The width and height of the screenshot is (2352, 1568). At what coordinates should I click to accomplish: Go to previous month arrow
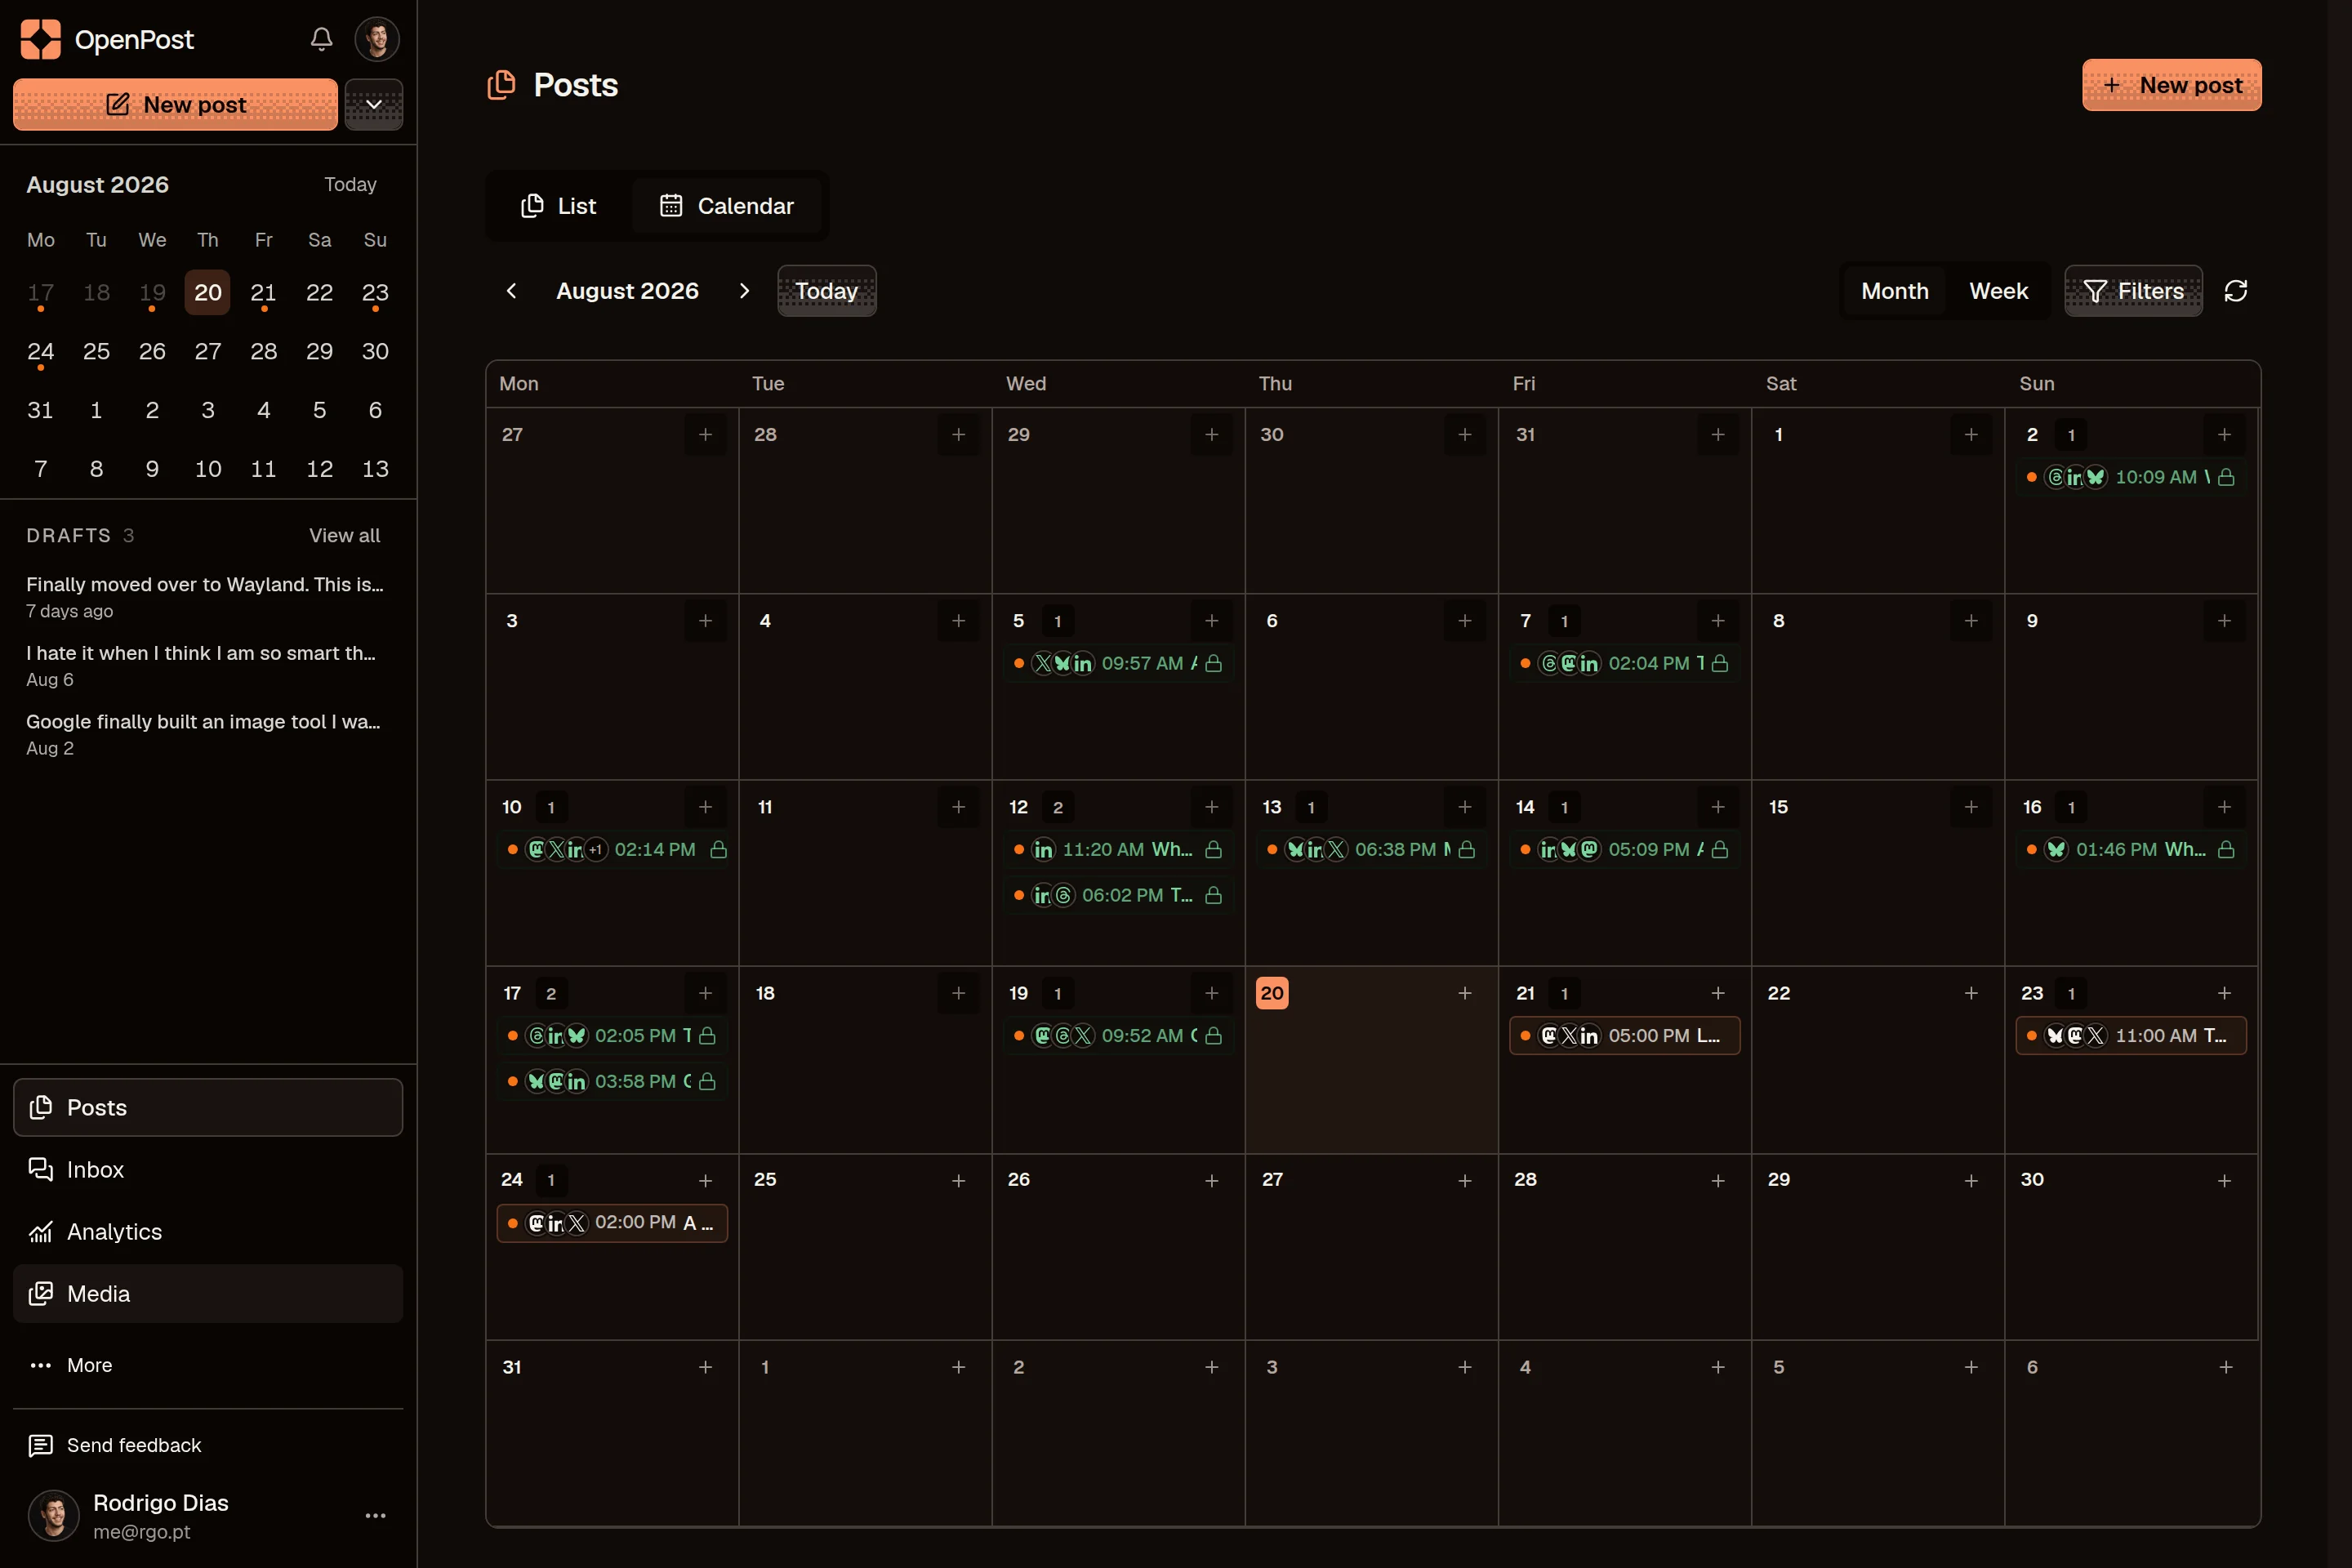click(x=512, y=291)
